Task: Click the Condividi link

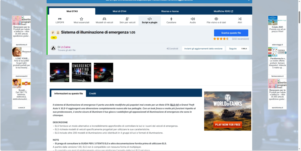Action: point(172,49)
